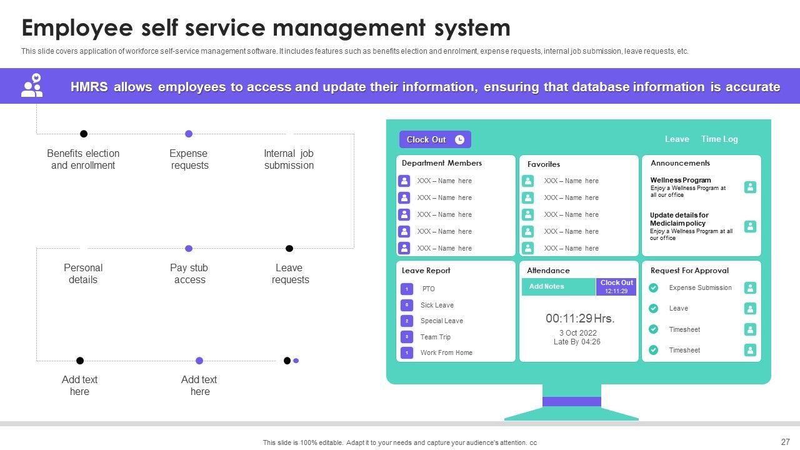Toggle the Leave approval checkmark
The image size is (800, 450).
pos(653,309)
